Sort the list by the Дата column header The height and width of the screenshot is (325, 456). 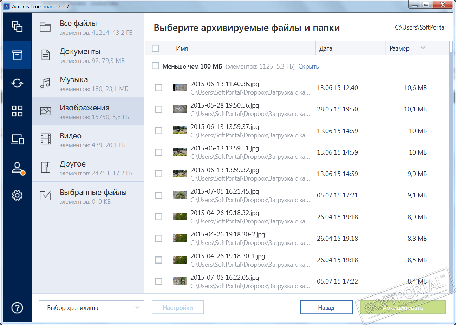pyautogui.click(x=326, y=48)
